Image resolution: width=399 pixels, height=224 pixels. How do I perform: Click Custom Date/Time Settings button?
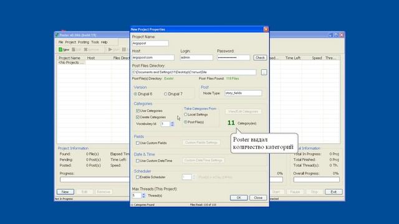pos(203,161)
